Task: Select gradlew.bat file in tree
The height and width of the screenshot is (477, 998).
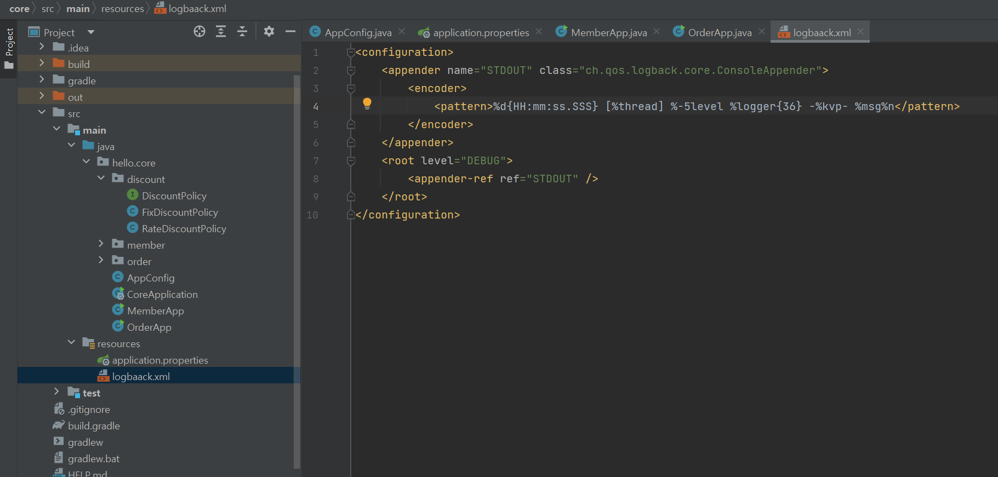Action: [x=93, y=458]
